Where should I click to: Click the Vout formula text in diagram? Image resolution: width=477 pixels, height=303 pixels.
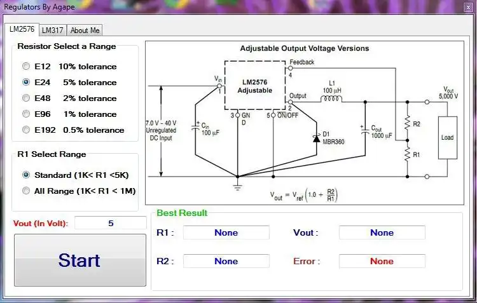click(x=303, y=196)
